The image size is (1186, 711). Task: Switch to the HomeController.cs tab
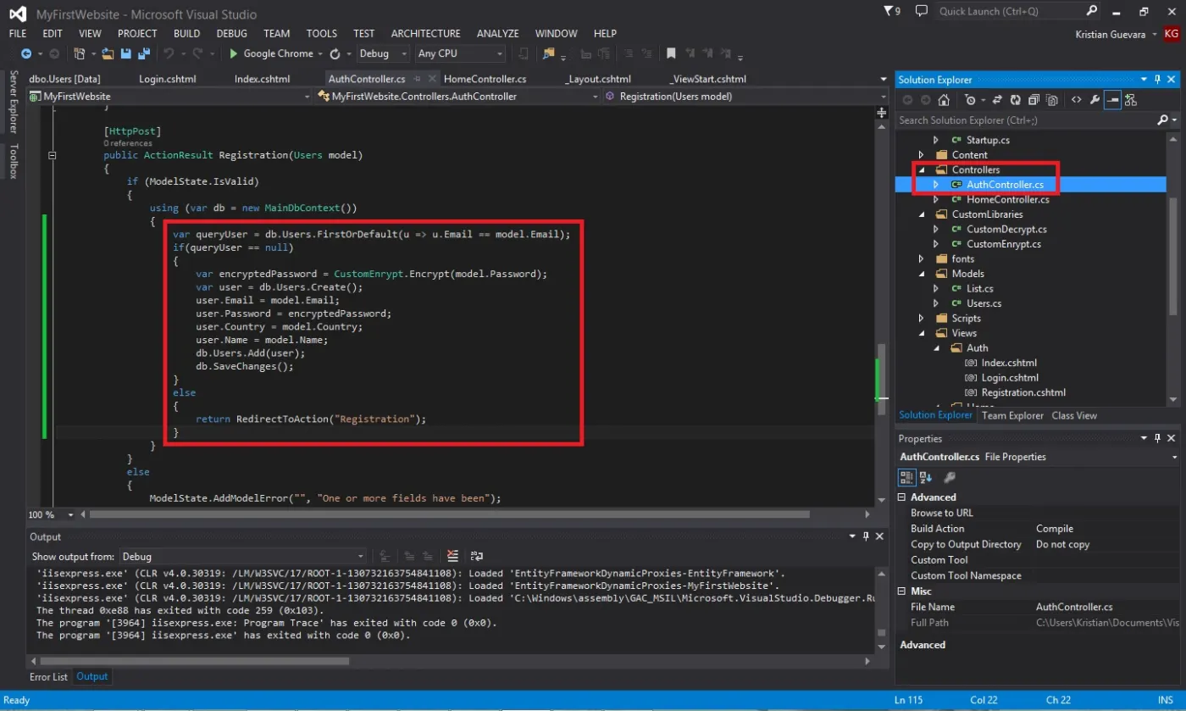[485, 79]
